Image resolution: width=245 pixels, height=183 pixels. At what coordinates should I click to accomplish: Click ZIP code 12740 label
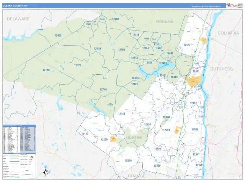pyautogui.click(x=103, y=90)
